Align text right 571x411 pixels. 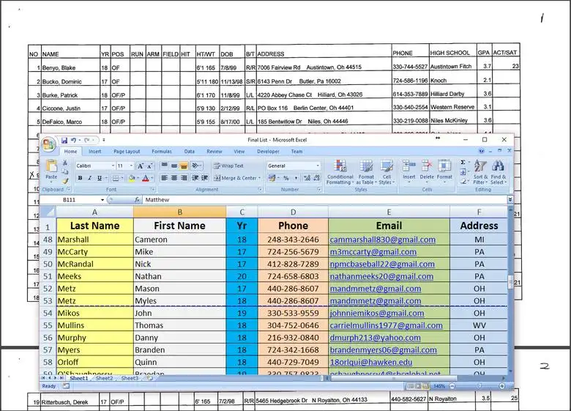pos(184,178)
